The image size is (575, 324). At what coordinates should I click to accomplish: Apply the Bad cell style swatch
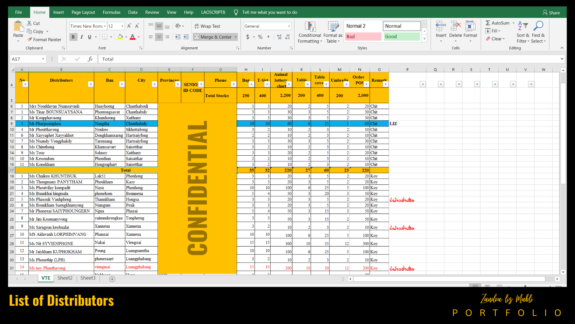pos(363,36)
